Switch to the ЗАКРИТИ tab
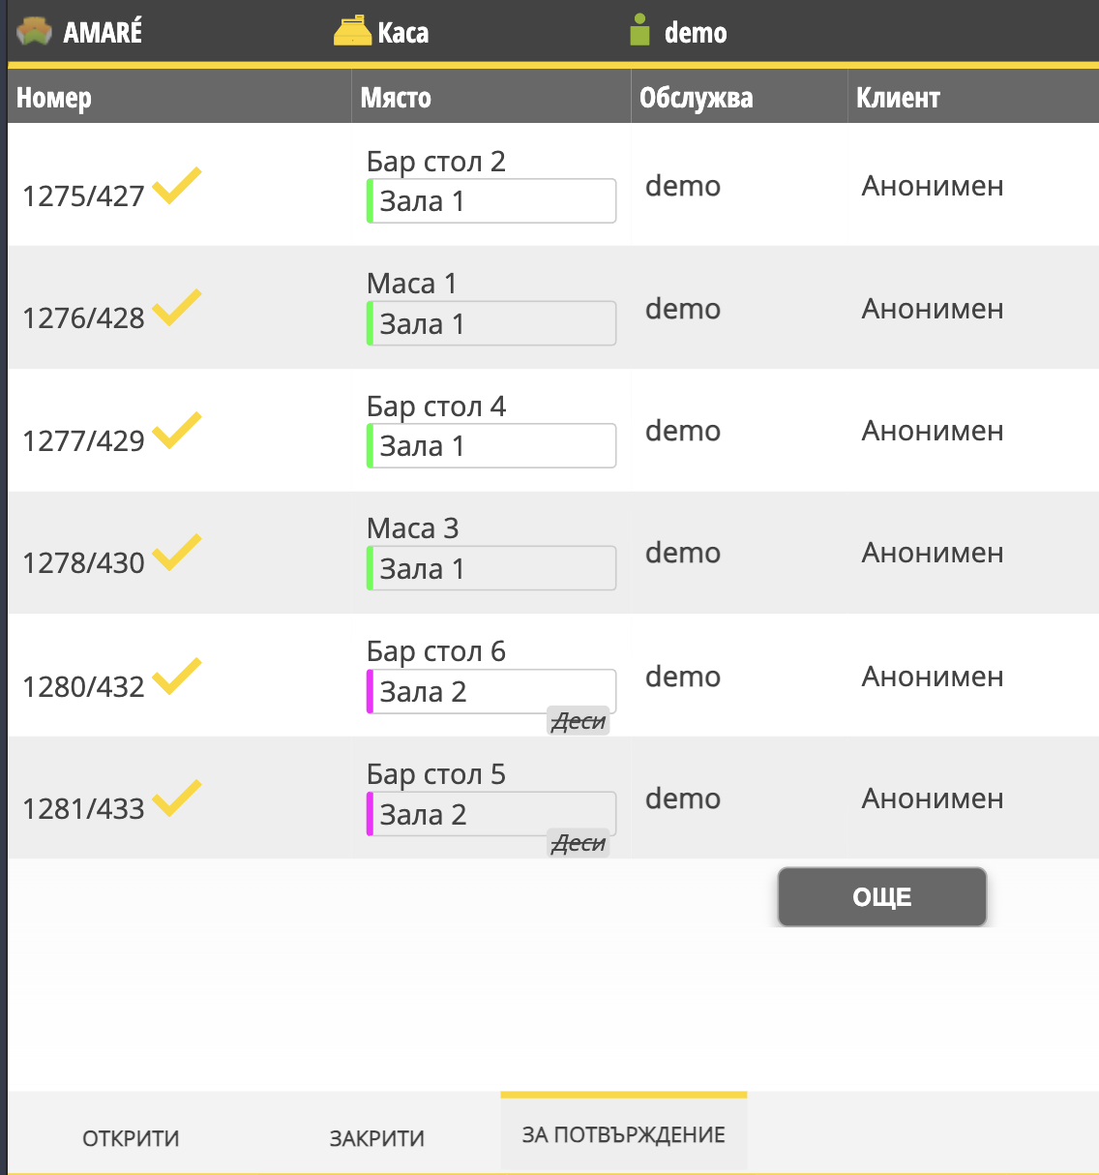Screen dimensions: 1099x1175 (377, 1138)
